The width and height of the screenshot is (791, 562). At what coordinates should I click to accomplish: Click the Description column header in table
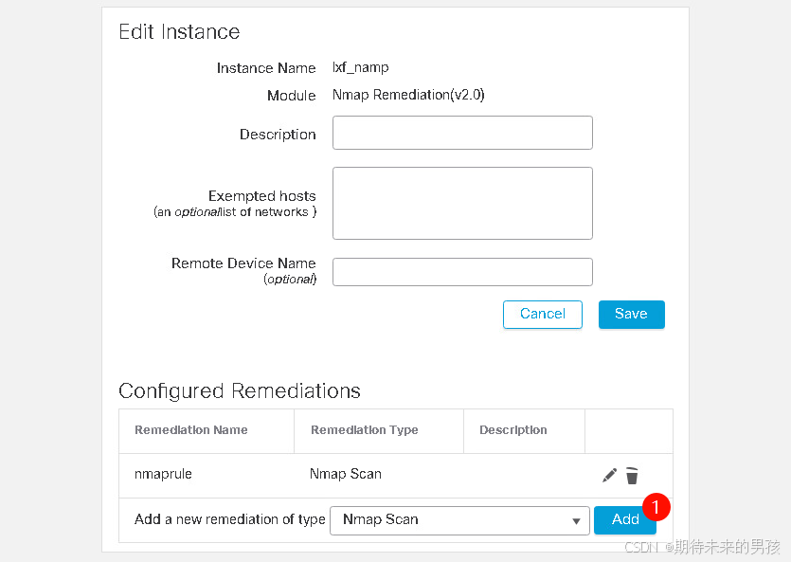[513, 430]
